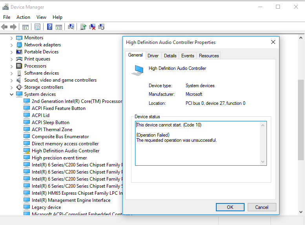Switch to the Events tab
The image size is (305, 225).
coord(188,56)
